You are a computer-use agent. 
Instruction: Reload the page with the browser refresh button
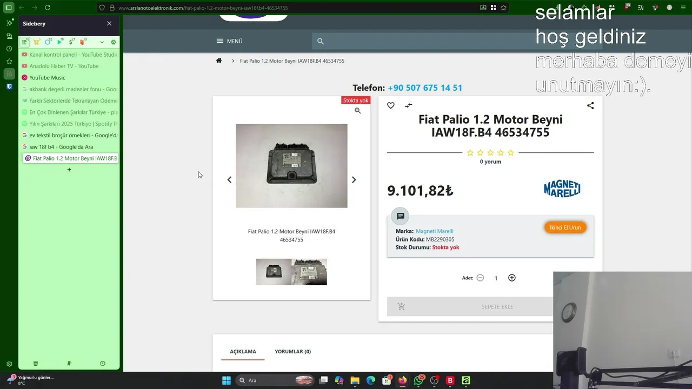48,8
